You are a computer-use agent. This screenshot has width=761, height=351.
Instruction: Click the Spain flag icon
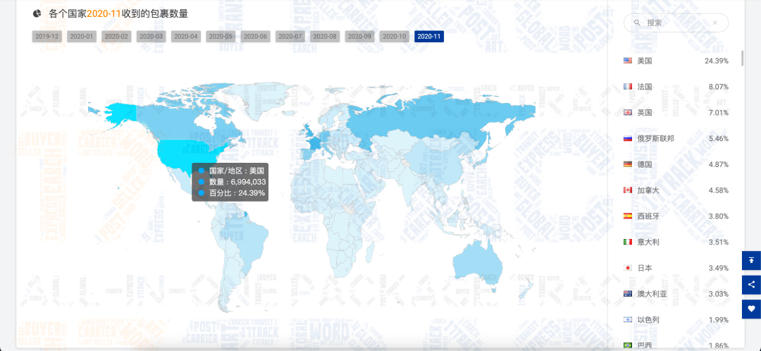click(628, 216)
